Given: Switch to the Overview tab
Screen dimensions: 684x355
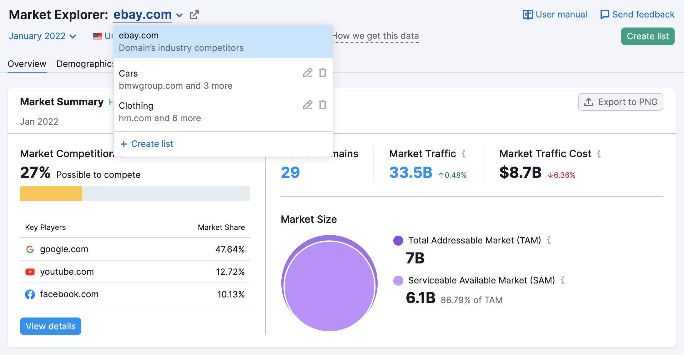Looking at the screenshot, I should pos(27,64).
